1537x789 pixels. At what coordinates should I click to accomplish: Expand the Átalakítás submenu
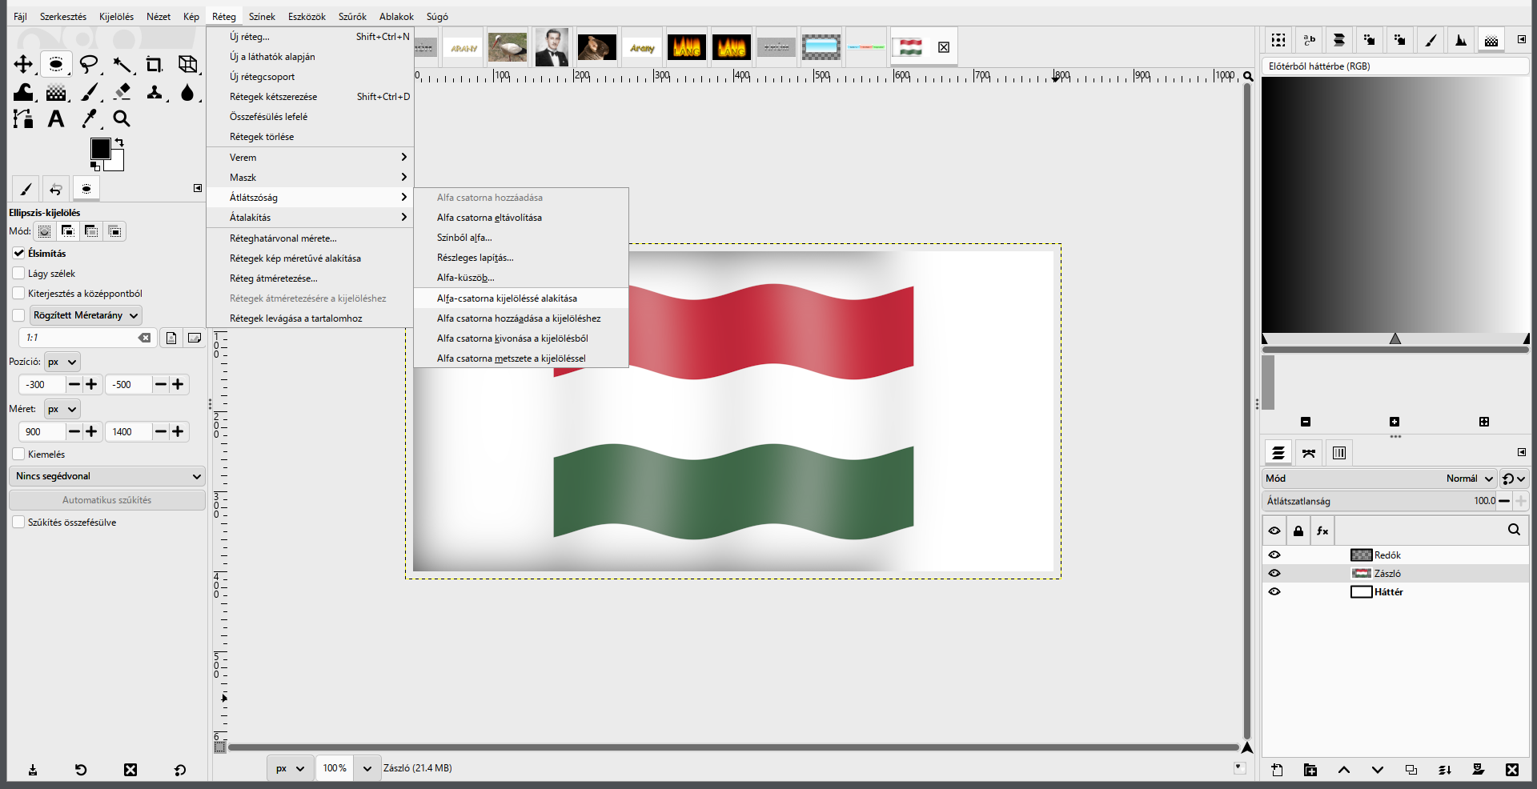click(310, 218)
